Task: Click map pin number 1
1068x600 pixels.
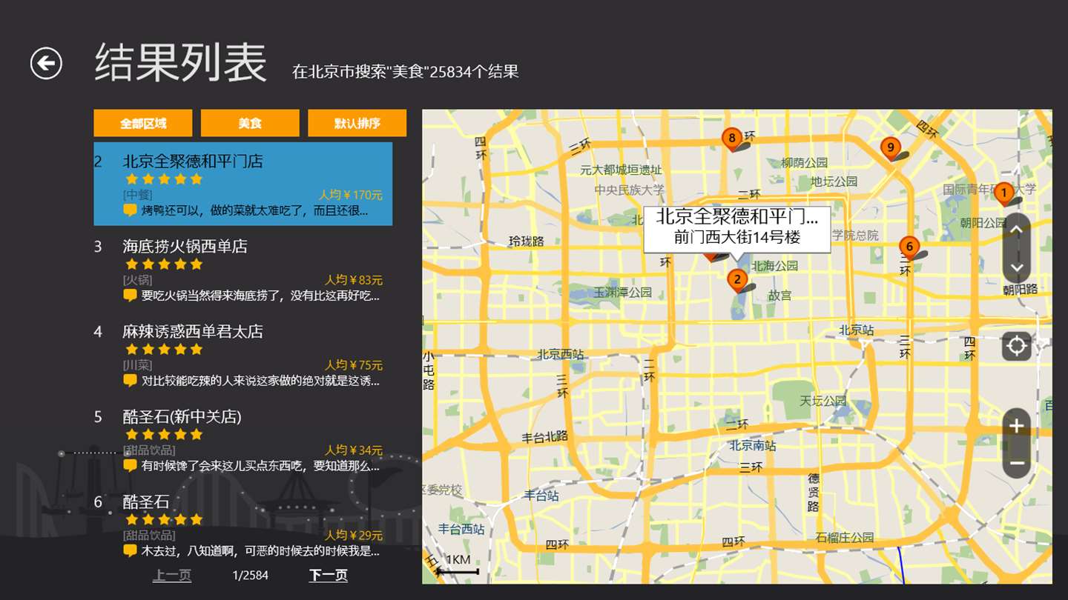Action: coord(1003,194)
